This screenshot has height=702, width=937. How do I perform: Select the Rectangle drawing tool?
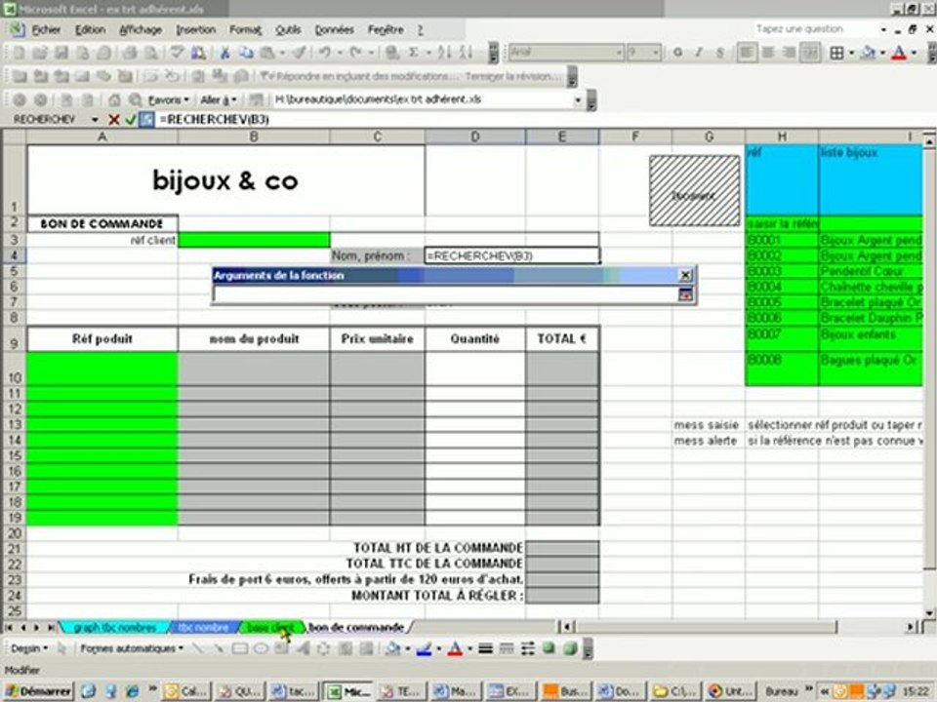240,648
